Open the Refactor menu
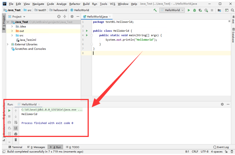 (x=75, y=4)
